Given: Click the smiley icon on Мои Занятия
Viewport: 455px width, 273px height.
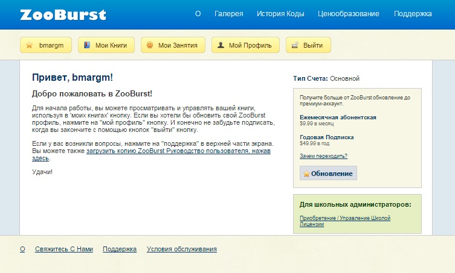Looking at the screenshot, I should tap(150, 45).
